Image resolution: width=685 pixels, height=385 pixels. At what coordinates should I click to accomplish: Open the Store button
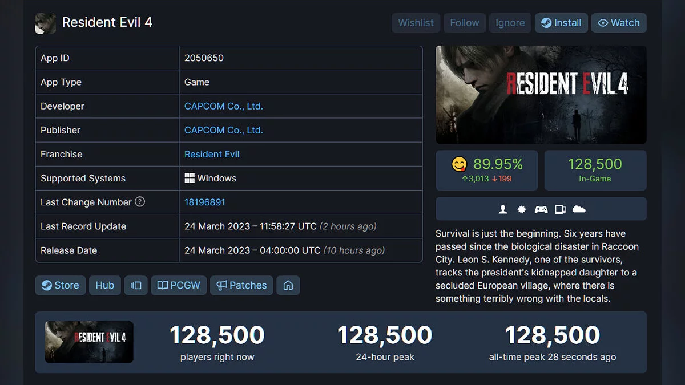coord(61,285)
